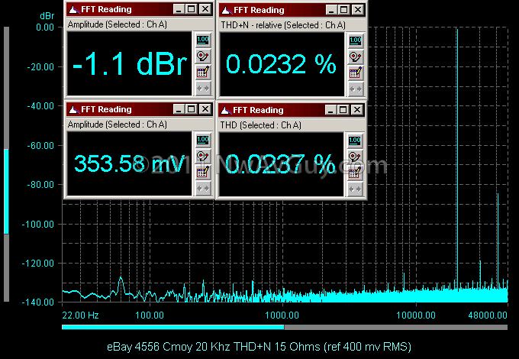
Task: Click the Amplitude label in the -1.1 dBr window
Action: click(118, 24)
